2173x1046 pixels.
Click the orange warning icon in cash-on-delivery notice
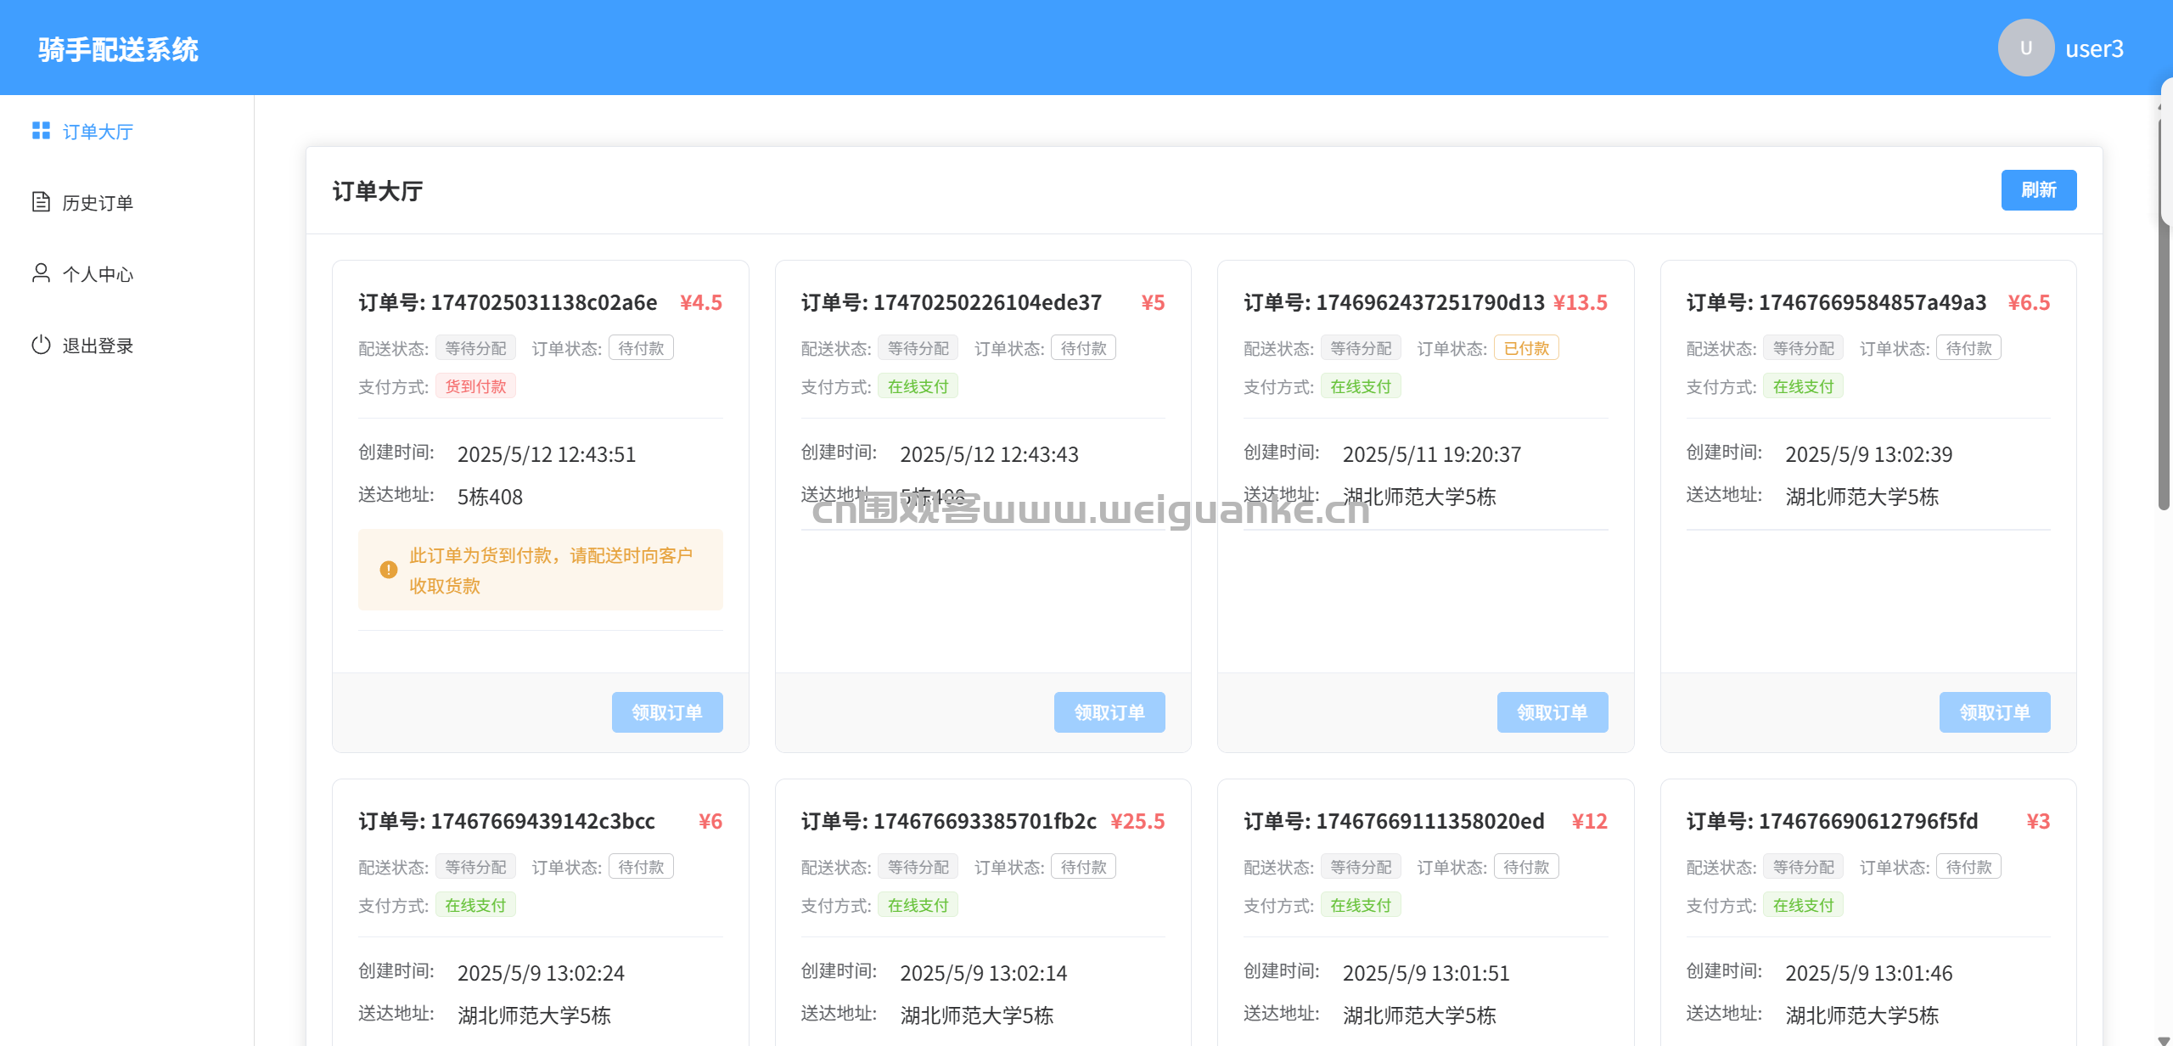[x=389, y=570]
